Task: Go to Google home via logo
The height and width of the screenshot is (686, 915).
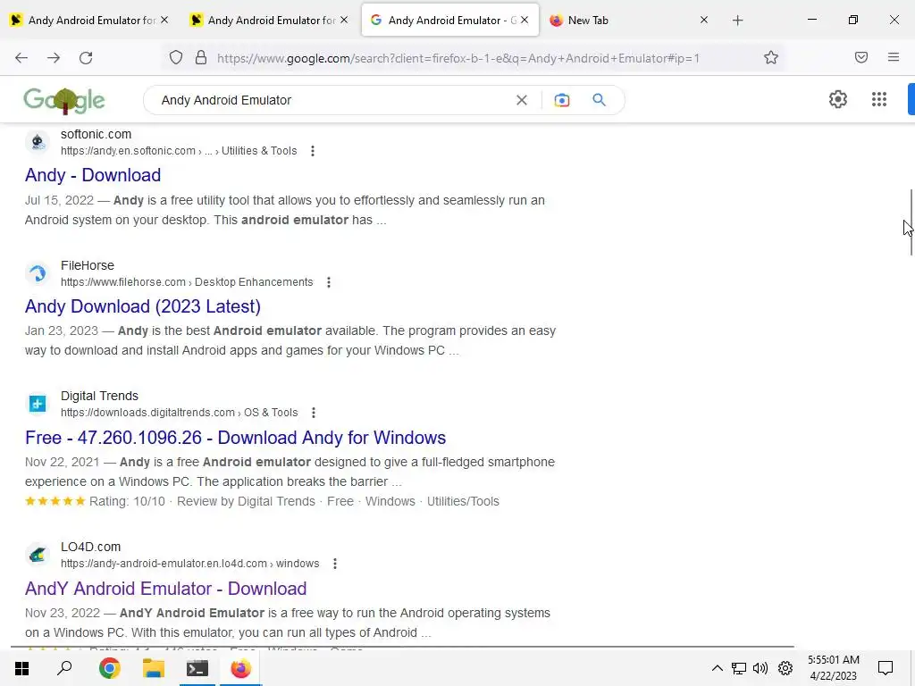Action: coord(64,100)
